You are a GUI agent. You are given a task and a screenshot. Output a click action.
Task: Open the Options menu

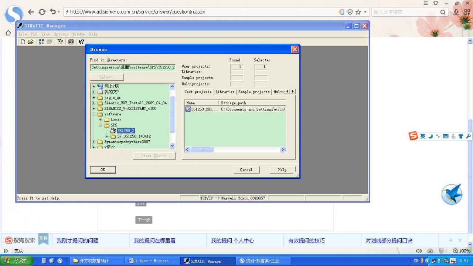click(61, 34)
